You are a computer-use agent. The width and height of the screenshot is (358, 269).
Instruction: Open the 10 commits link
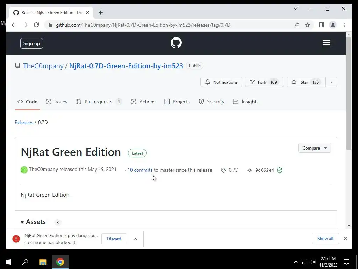[x=140, y=170]
